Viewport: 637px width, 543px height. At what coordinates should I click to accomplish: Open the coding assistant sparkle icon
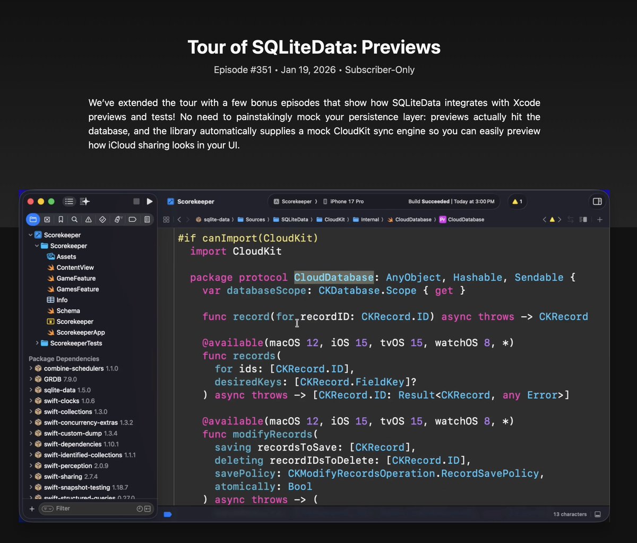pos(85,202)
